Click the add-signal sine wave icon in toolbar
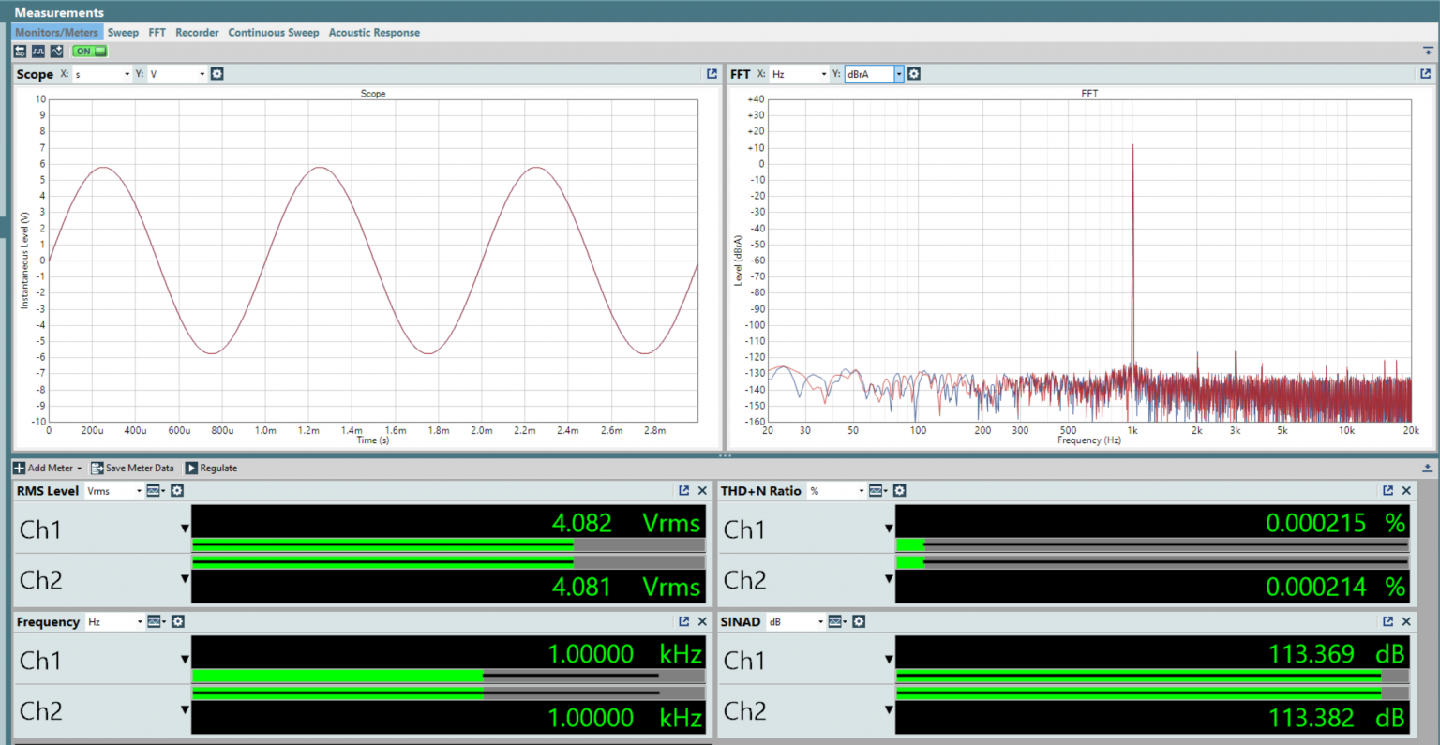The width and height of the screenshot is (1440, 745). (x=57, y=52)
